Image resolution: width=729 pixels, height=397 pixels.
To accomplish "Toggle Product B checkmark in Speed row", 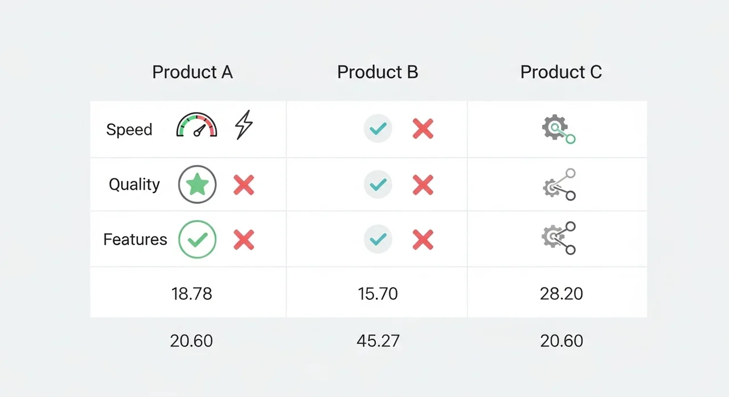I will (x=378, y=129).
